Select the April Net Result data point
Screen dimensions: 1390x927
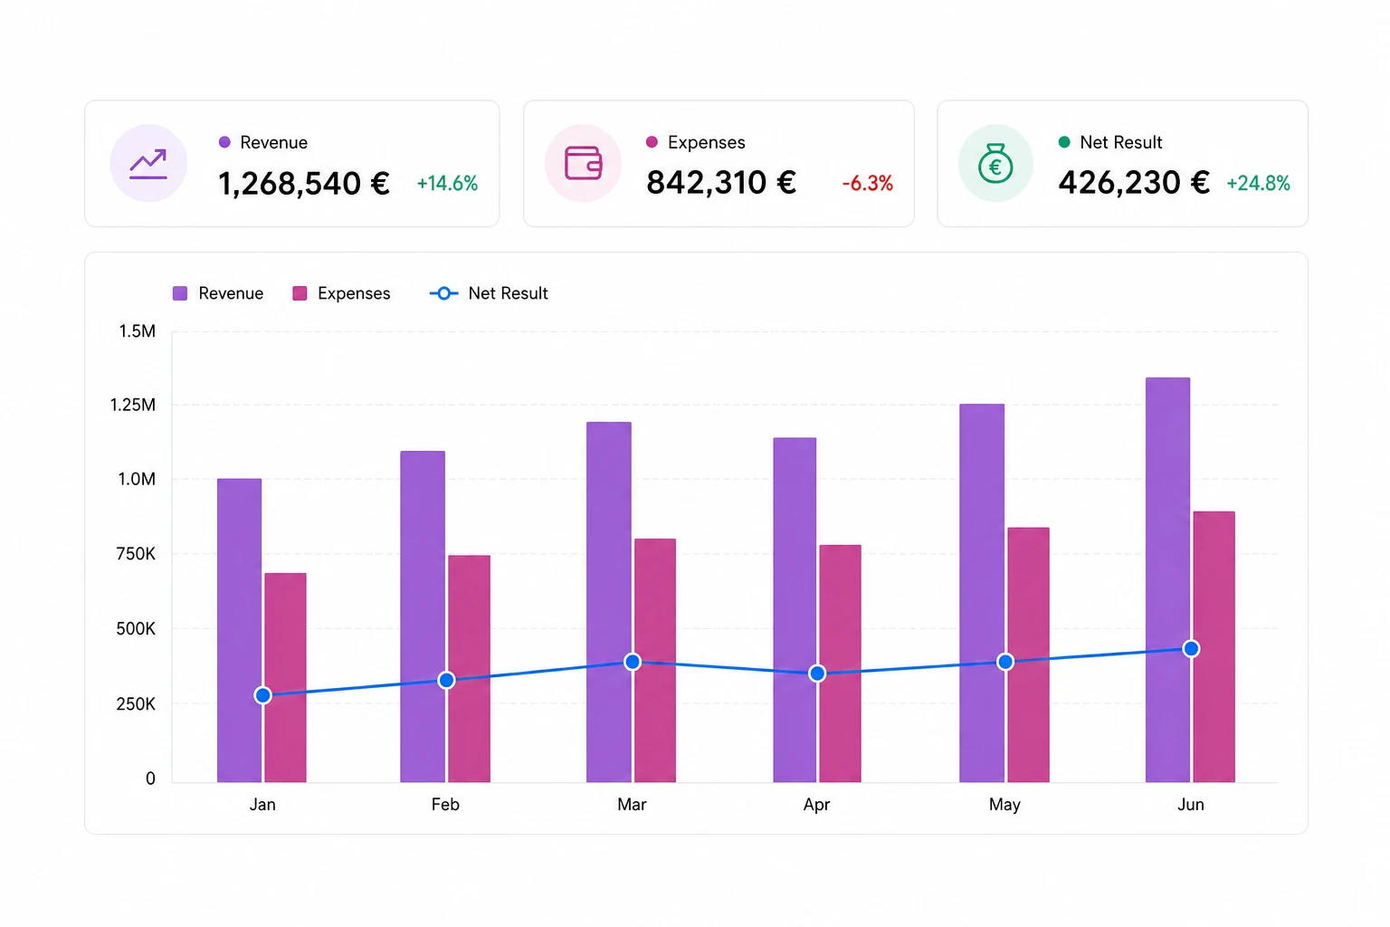tap(817, 674)
